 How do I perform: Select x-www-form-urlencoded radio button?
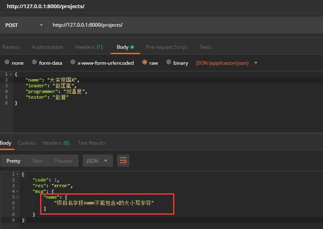pos(73,62)
